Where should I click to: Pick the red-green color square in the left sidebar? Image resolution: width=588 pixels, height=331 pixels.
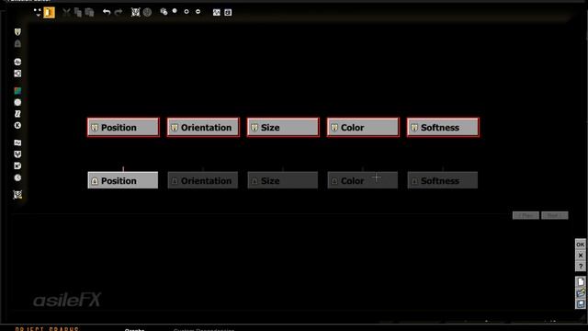(x=17, y=90)
